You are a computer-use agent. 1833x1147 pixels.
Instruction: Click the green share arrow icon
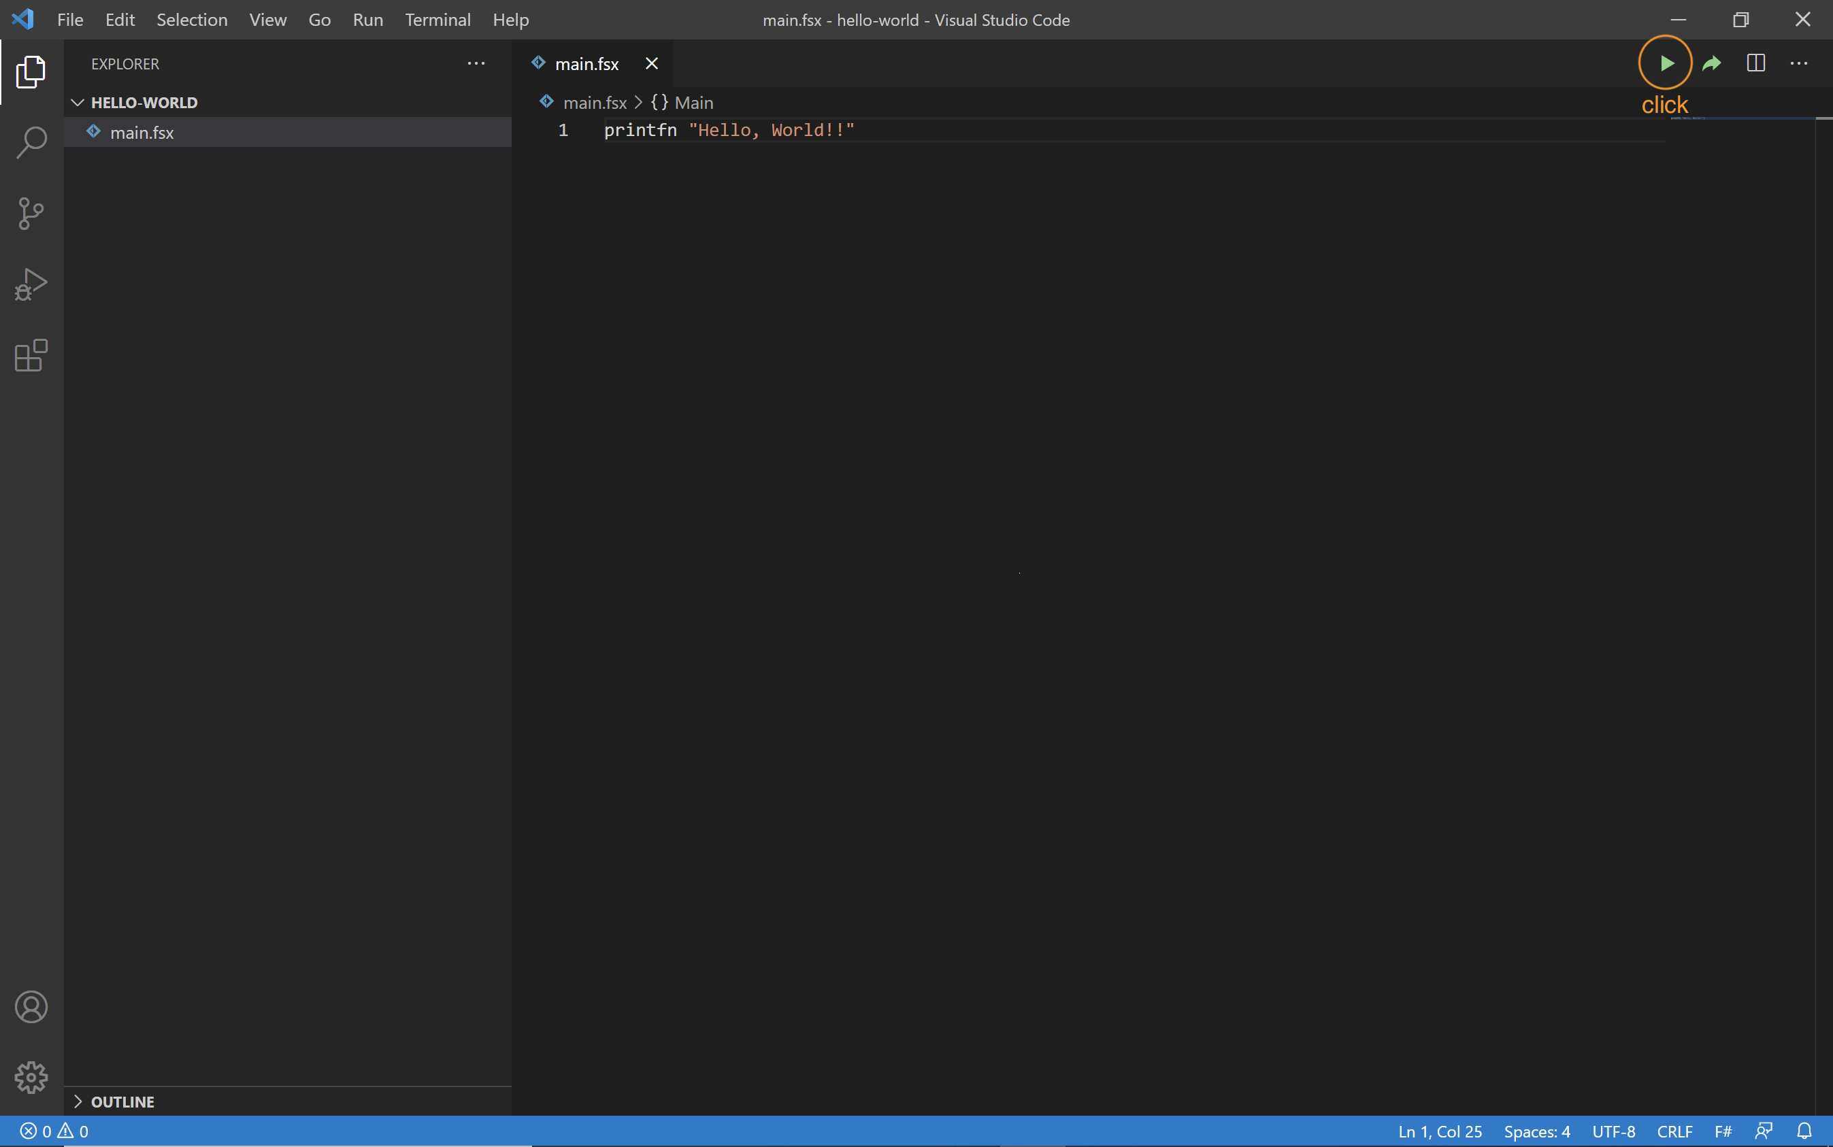1712,63
